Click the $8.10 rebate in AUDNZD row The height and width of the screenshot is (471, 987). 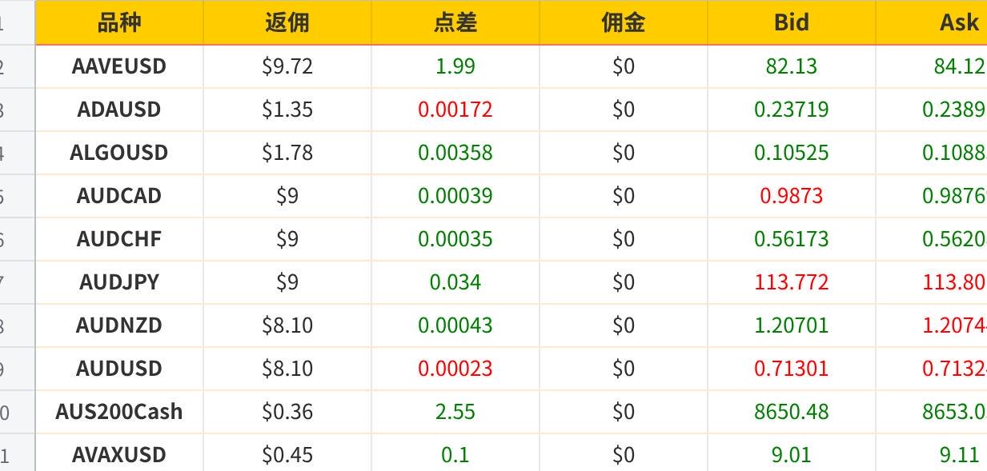(287, 325)
